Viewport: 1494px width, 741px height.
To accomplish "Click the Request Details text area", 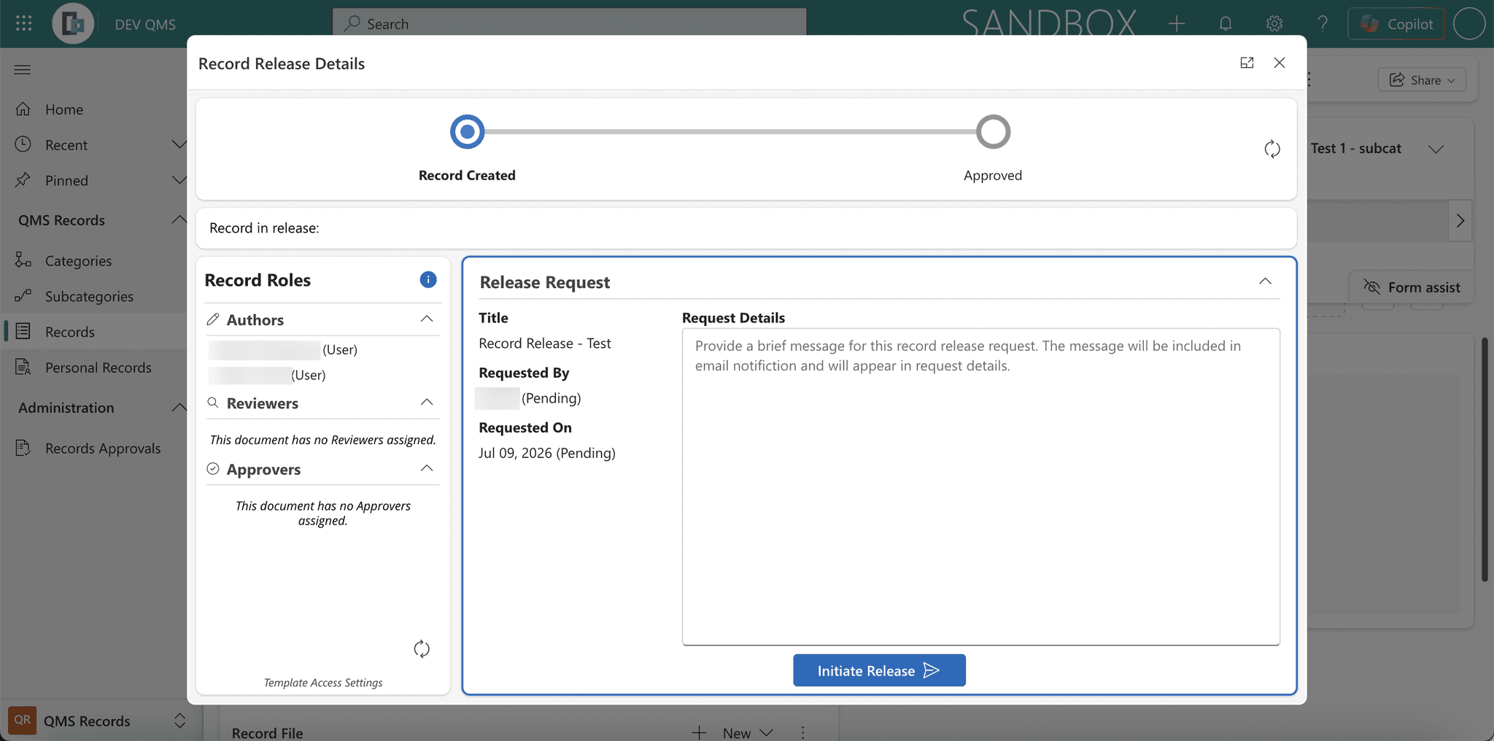I will [x=980, y=486].
